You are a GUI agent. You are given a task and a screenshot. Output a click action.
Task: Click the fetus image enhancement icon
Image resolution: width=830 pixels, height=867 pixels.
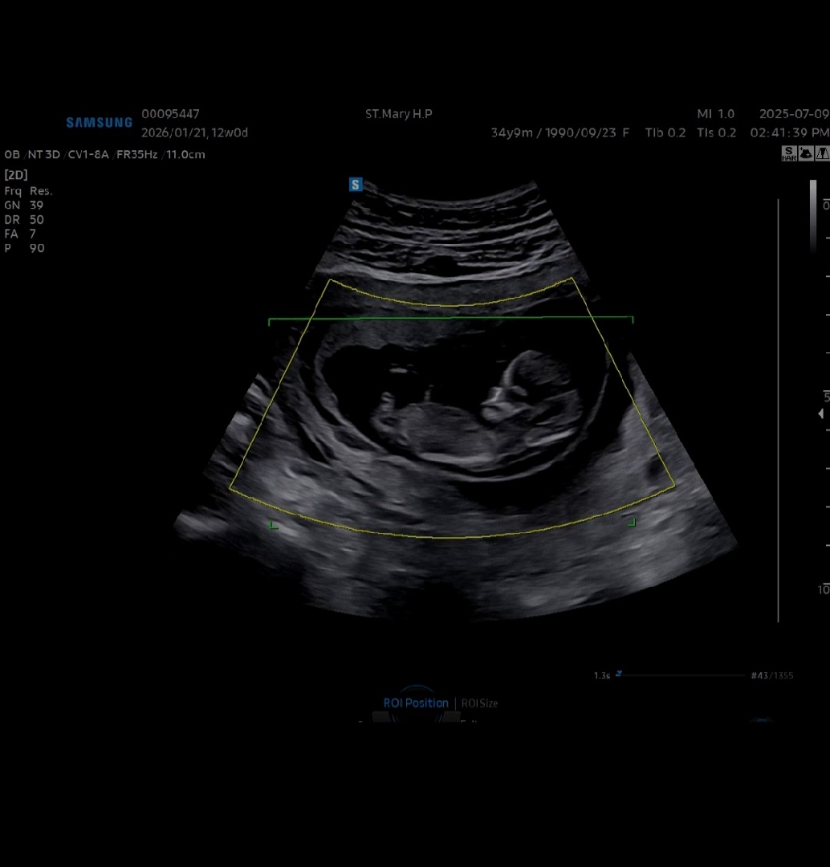[805, 153]
